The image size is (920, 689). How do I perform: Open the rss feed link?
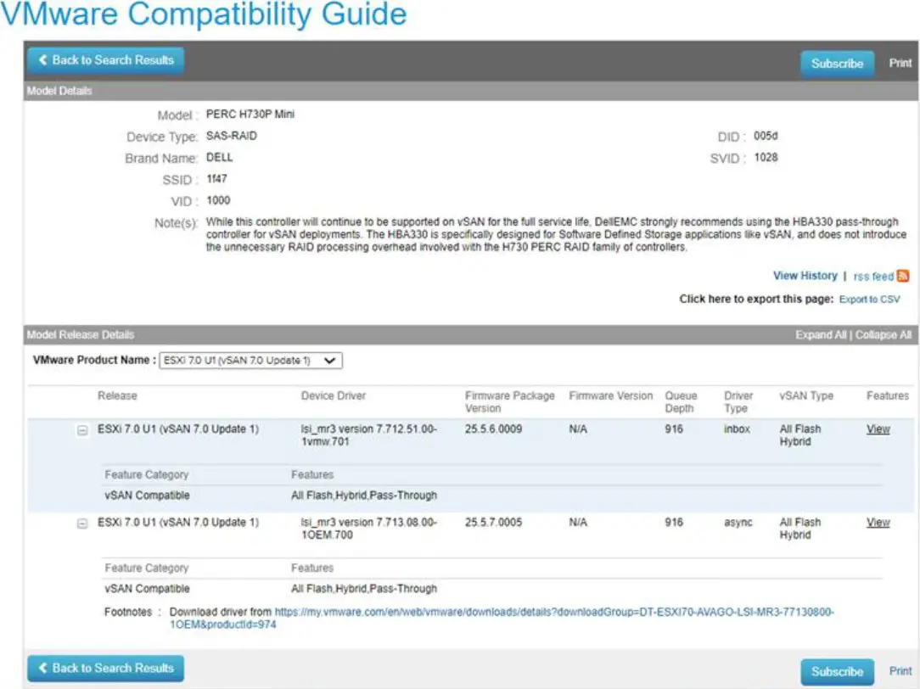873,276
